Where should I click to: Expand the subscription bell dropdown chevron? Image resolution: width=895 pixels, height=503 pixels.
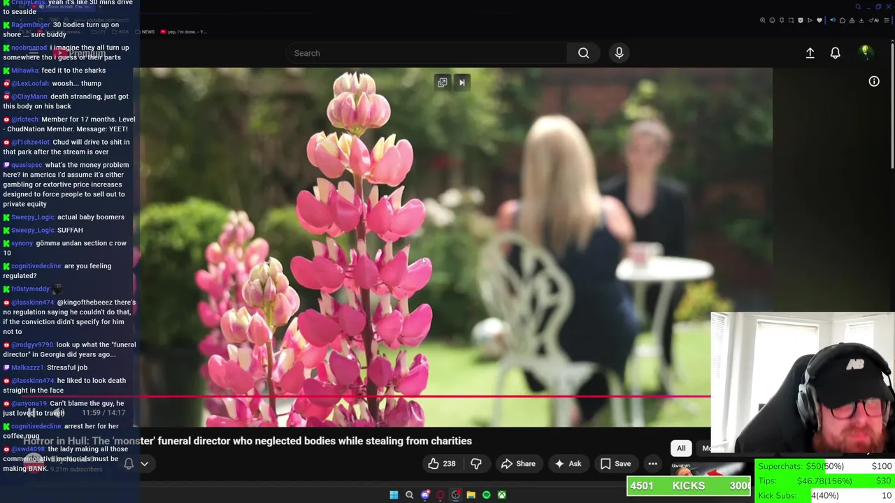tap(145, 463)
